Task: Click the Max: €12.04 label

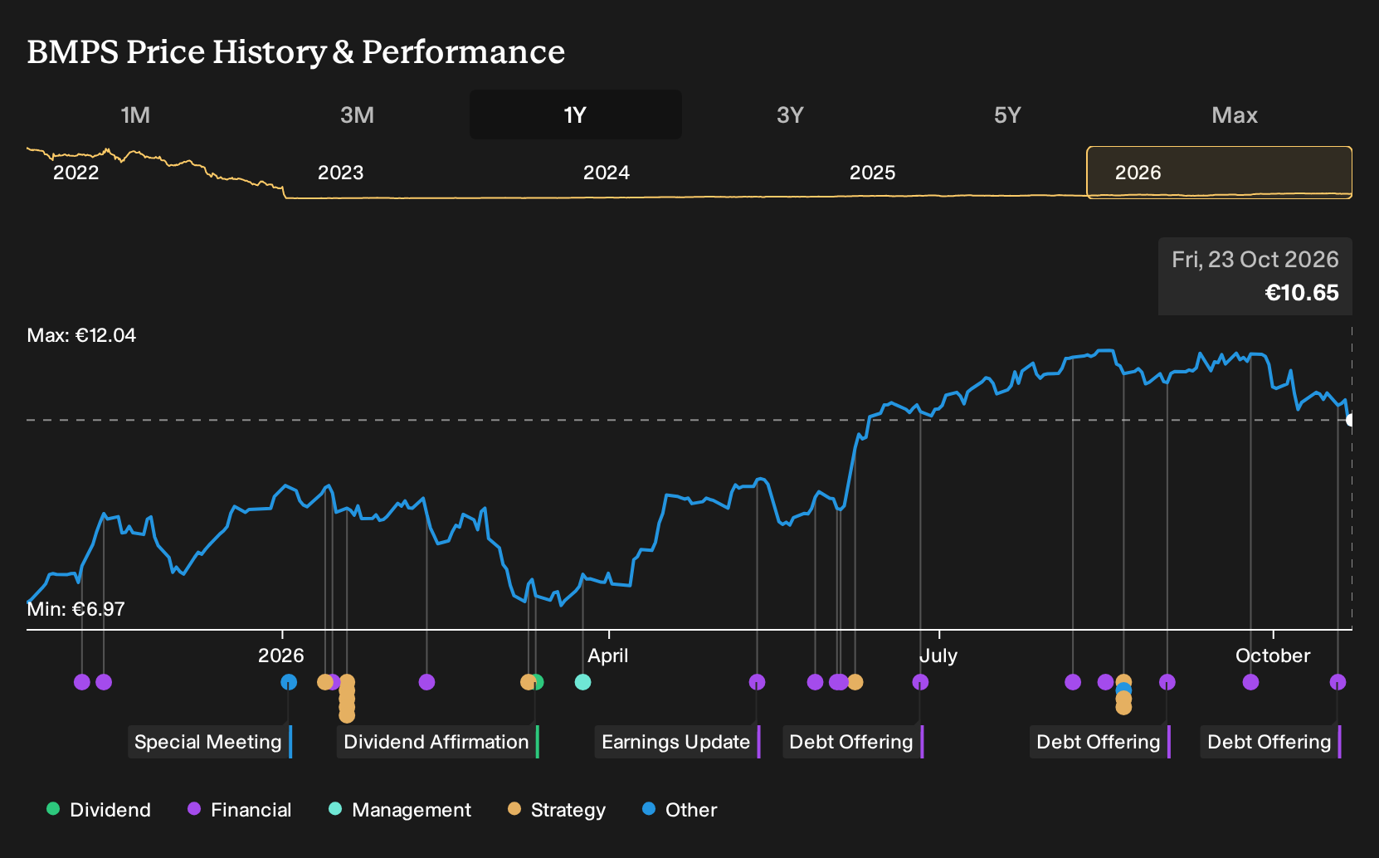Action: coord(81,335)
